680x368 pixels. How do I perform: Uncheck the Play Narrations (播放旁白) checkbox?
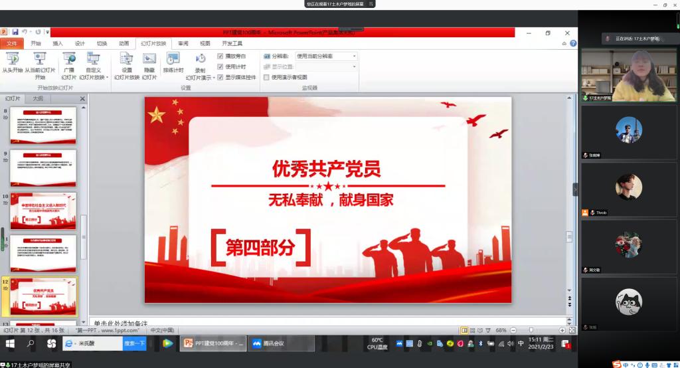tap(220, 56)
